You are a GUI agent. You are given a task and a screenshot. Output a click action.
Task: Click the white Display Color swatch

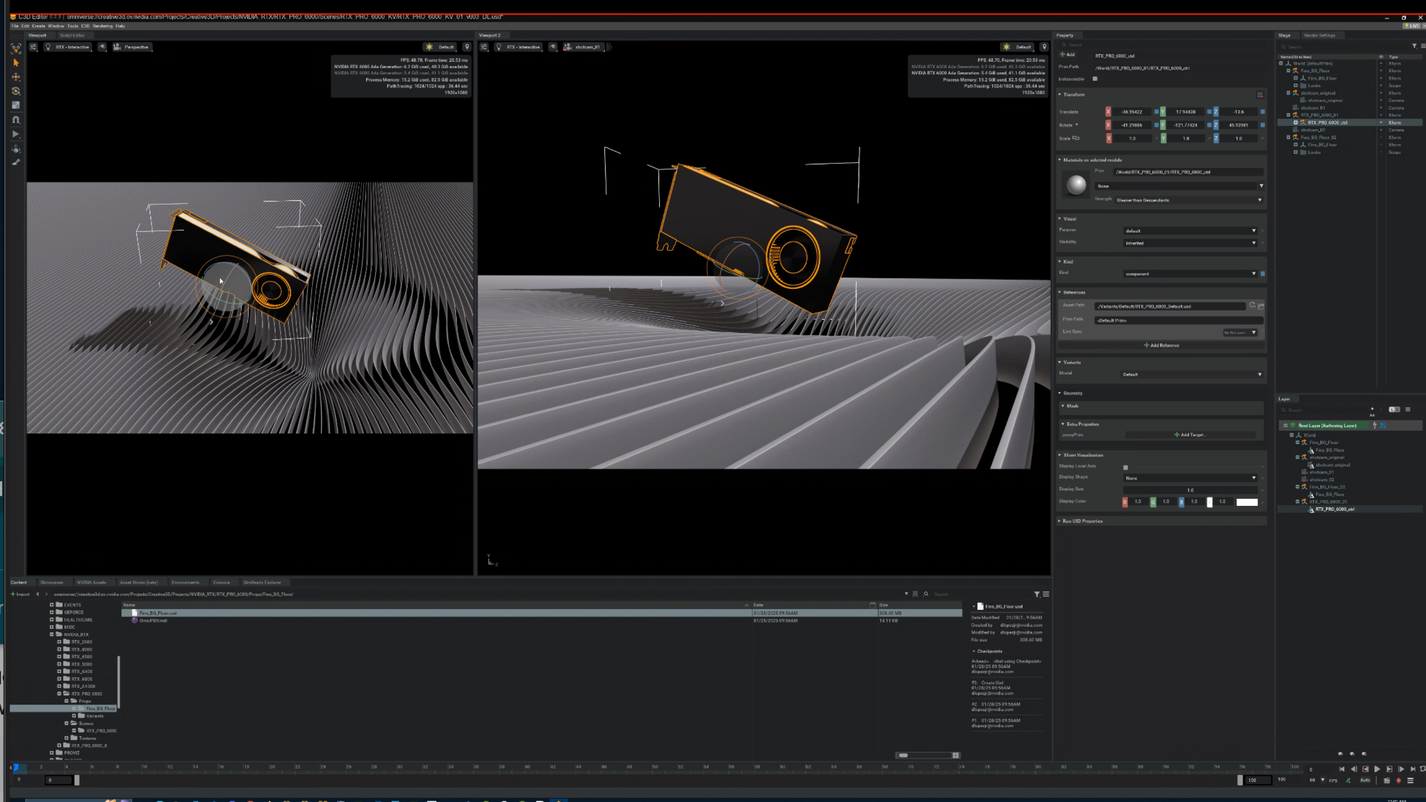click(1247, 502)
